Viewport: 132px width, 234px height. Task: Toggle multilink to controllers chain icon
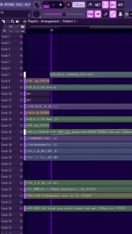tap(113, 14)
